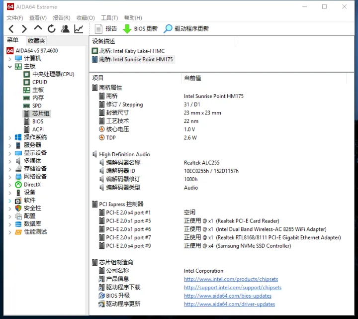Open the graph chart toolbar icon
This screenshot has height=319, width=358.
pyautogui.click(x=79, y=29)
